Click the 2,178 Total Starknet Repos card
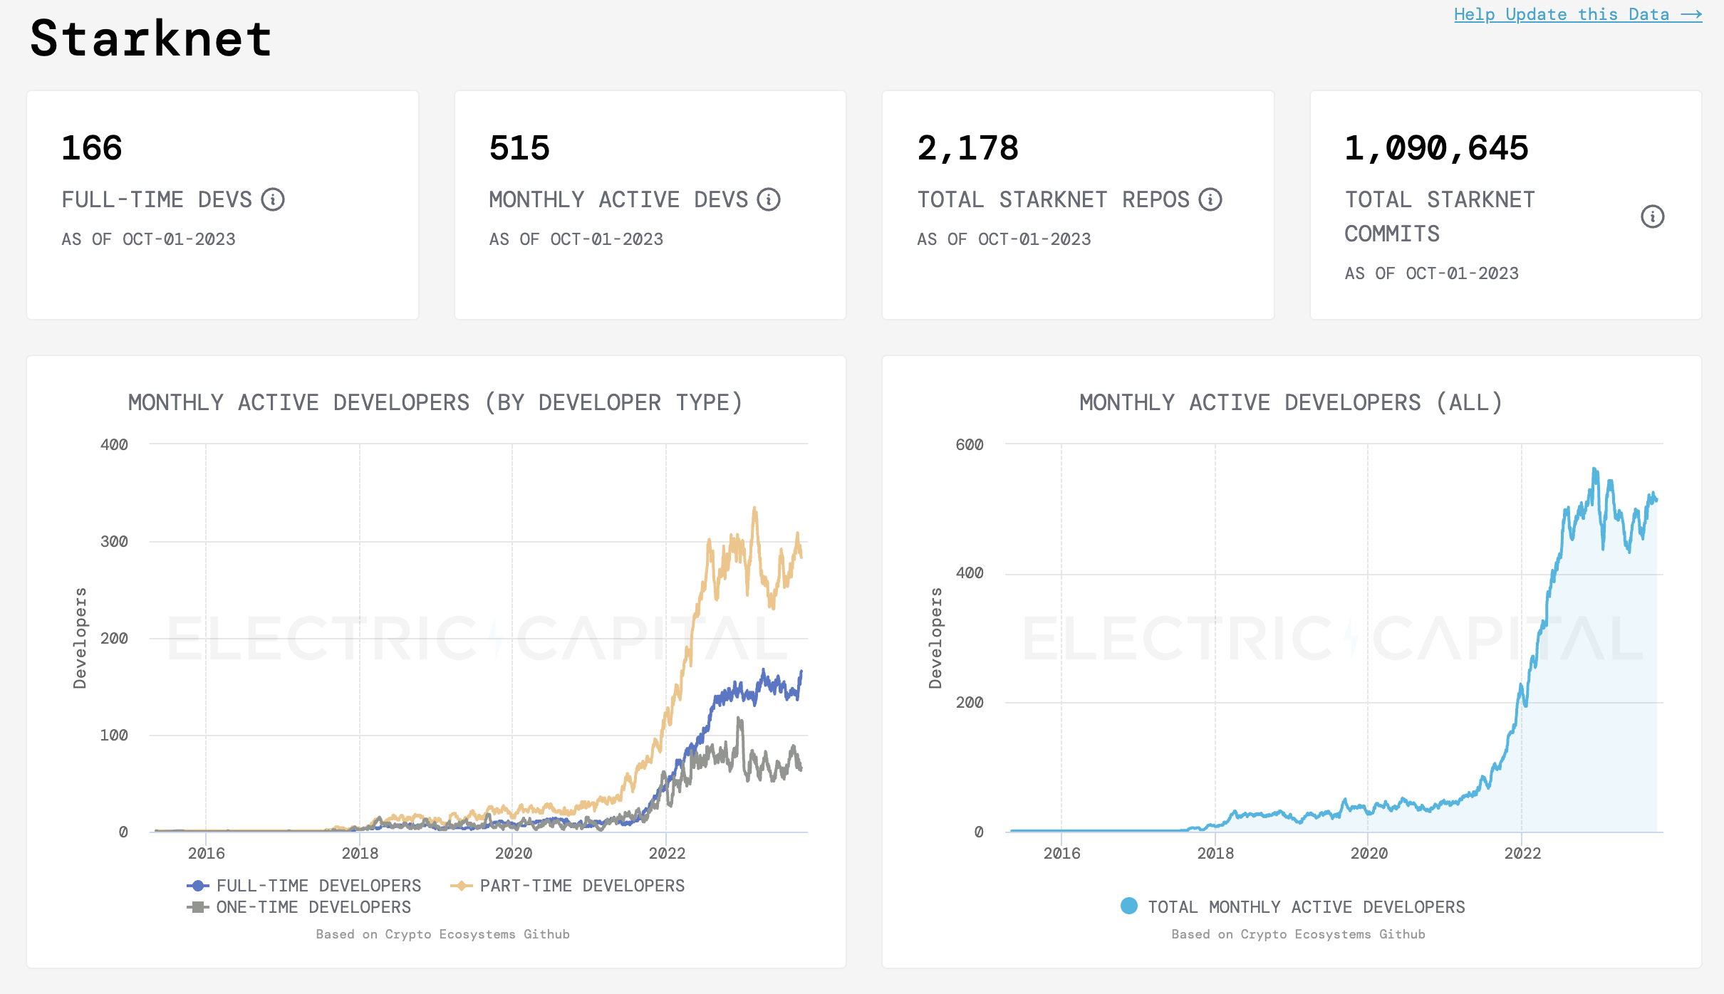1724x994 pixels. [1077, 205]
